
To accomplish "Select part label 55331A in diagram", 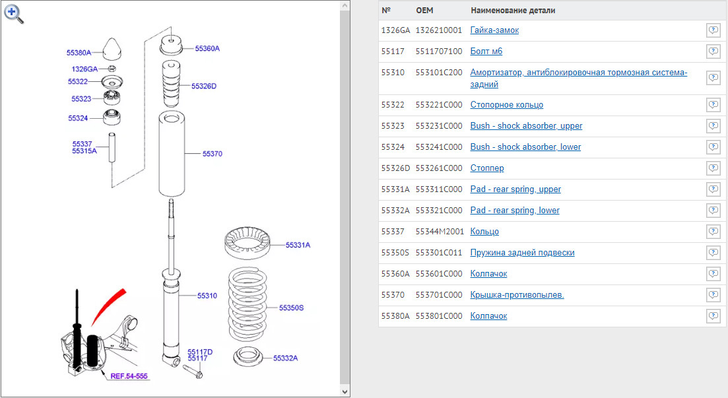I will (298, 245).
